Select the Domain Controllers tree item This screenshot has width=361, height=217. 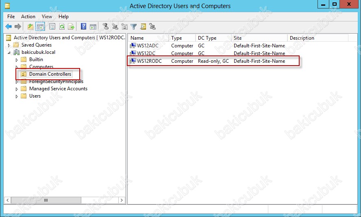(50, 74)
